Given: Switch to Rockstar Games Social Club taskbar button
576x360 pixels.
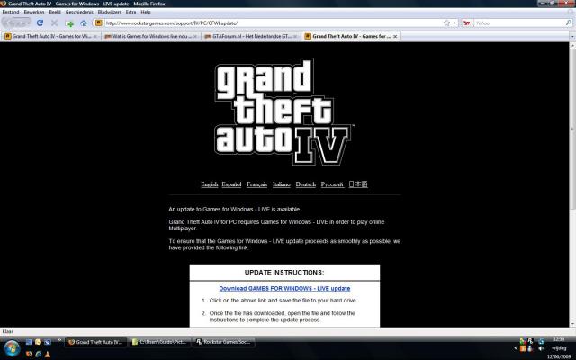Looking at the screenshot, I should tap(223, 342).
